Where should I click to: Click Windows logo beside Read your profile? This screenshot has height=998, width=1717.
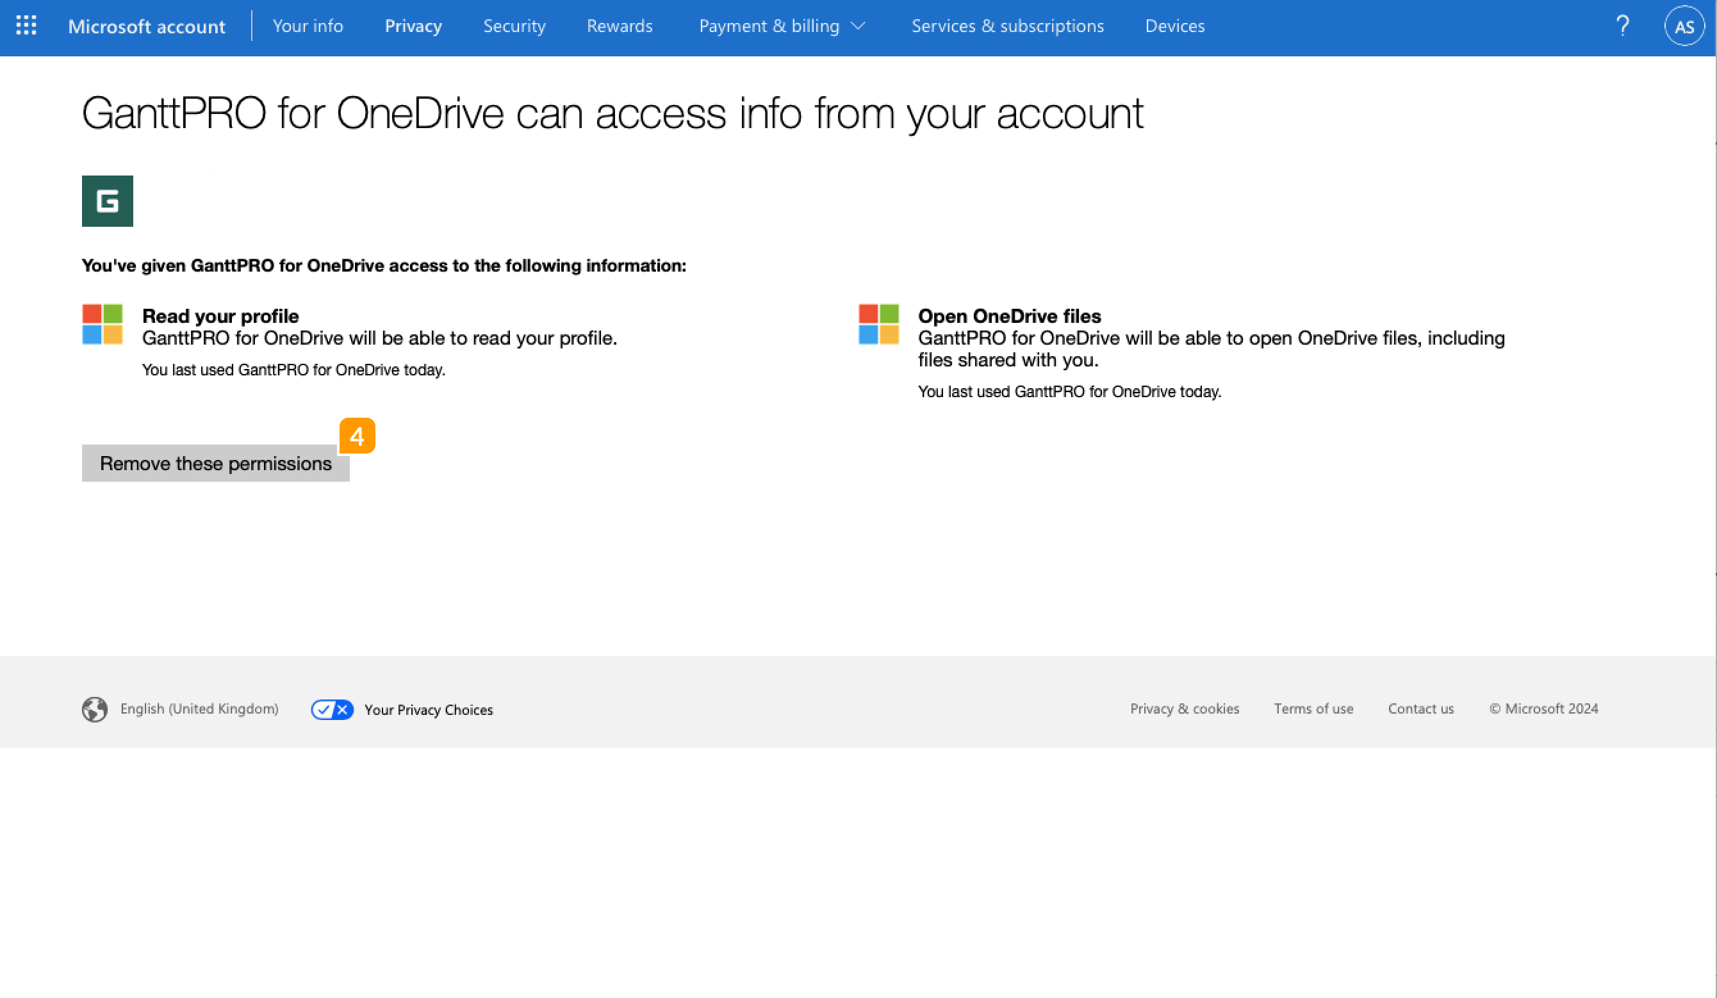[103, 324]
